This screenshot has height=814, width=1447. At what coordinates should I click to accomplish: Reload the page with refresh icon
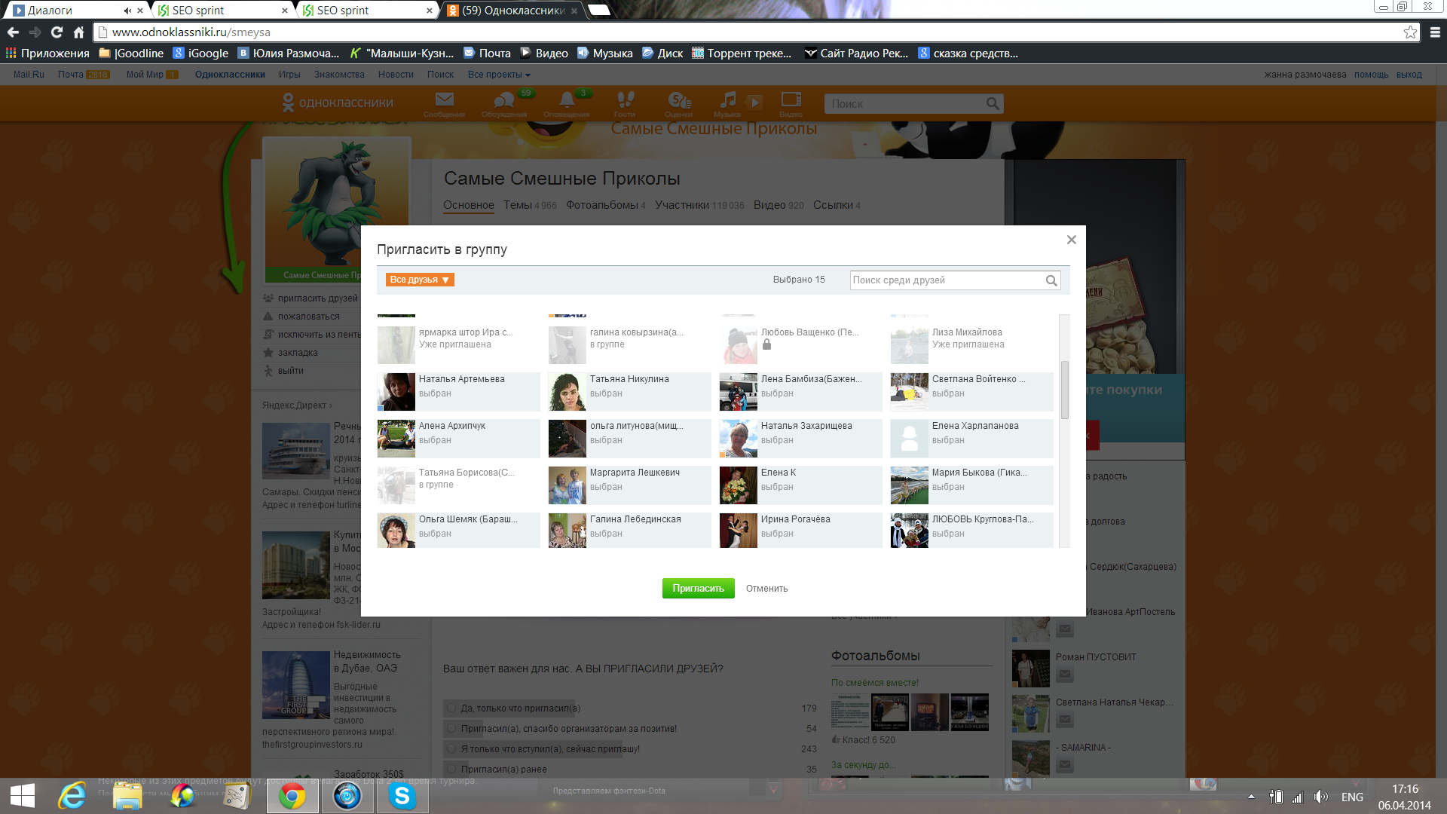[x=57, y=32]
